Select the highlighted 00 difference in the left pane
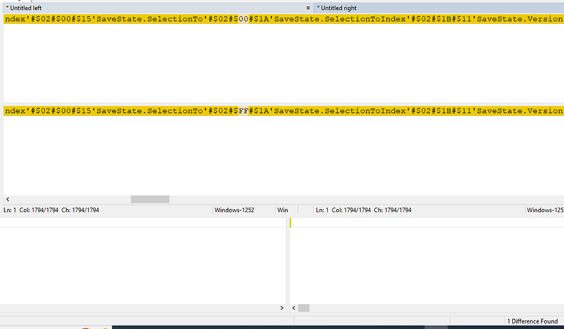 tap(242, 18)
